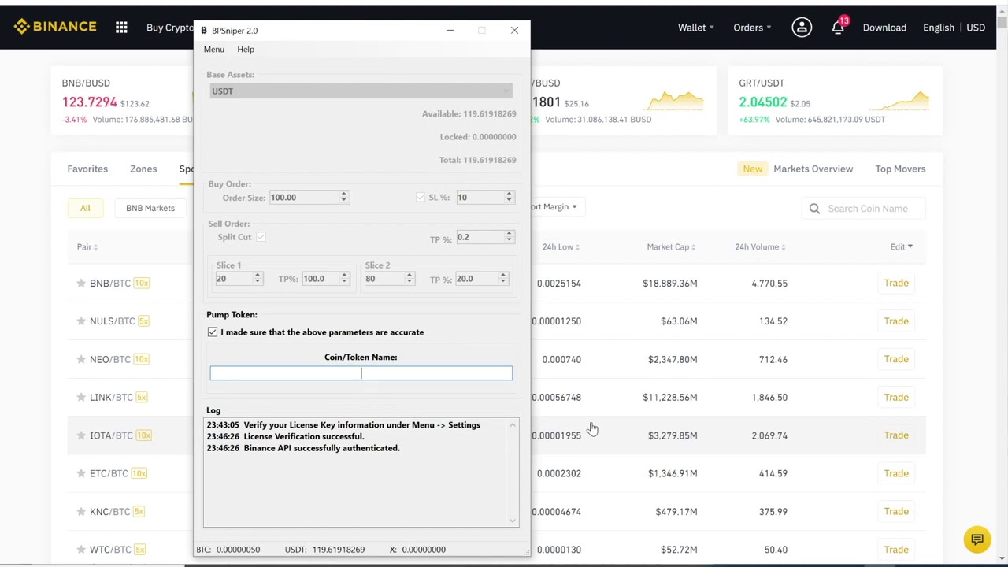Adjust Slice 2 TP % 20.0 stepper
Viewport: 1008px width, 567px height.
coord(502,279)
